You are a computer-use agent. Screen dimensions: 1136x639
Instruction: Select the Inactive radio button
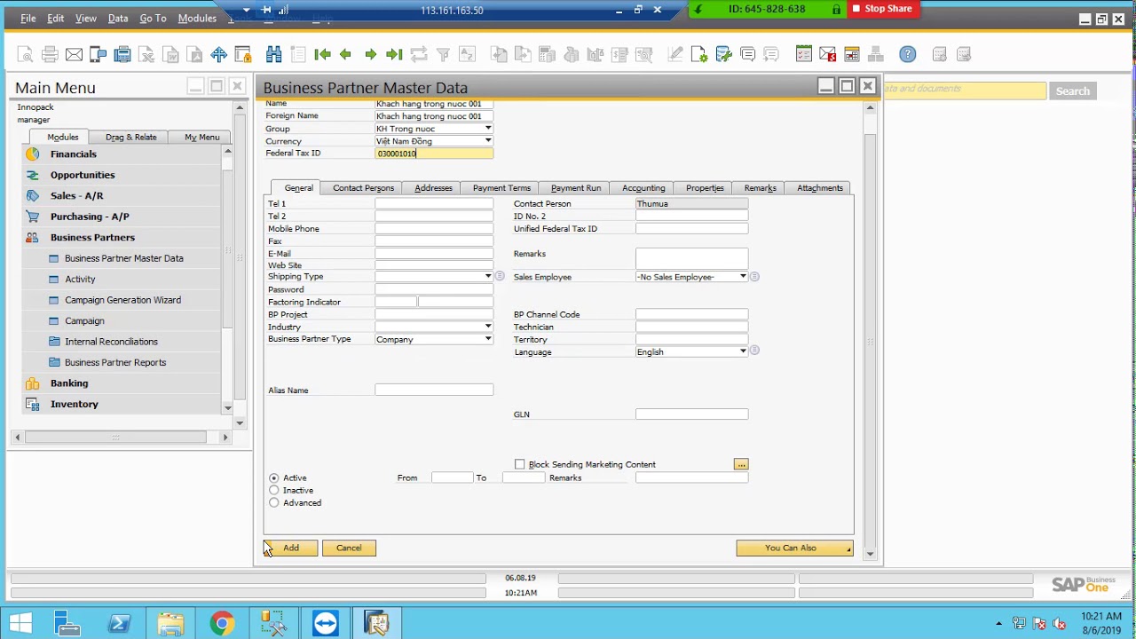pos(273,490)
